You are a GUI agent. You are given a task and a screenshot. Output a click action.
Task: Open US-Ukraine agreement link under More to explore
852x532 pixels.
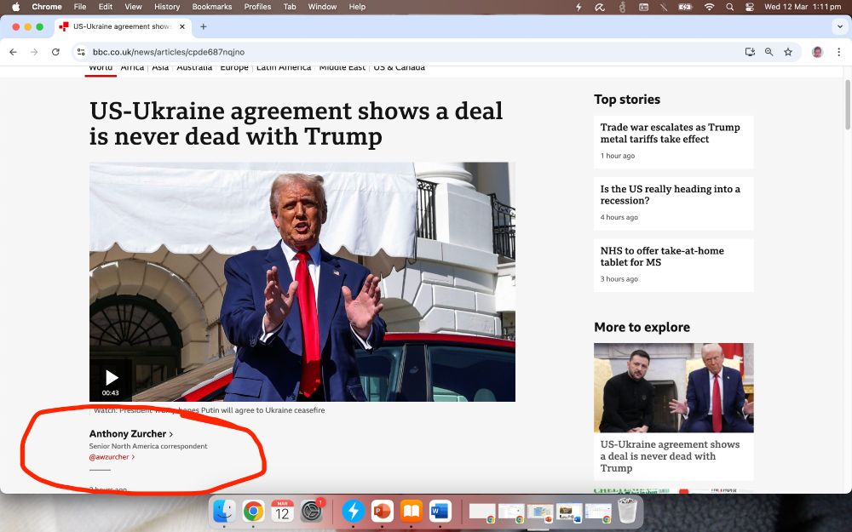(x=670, y=456)
